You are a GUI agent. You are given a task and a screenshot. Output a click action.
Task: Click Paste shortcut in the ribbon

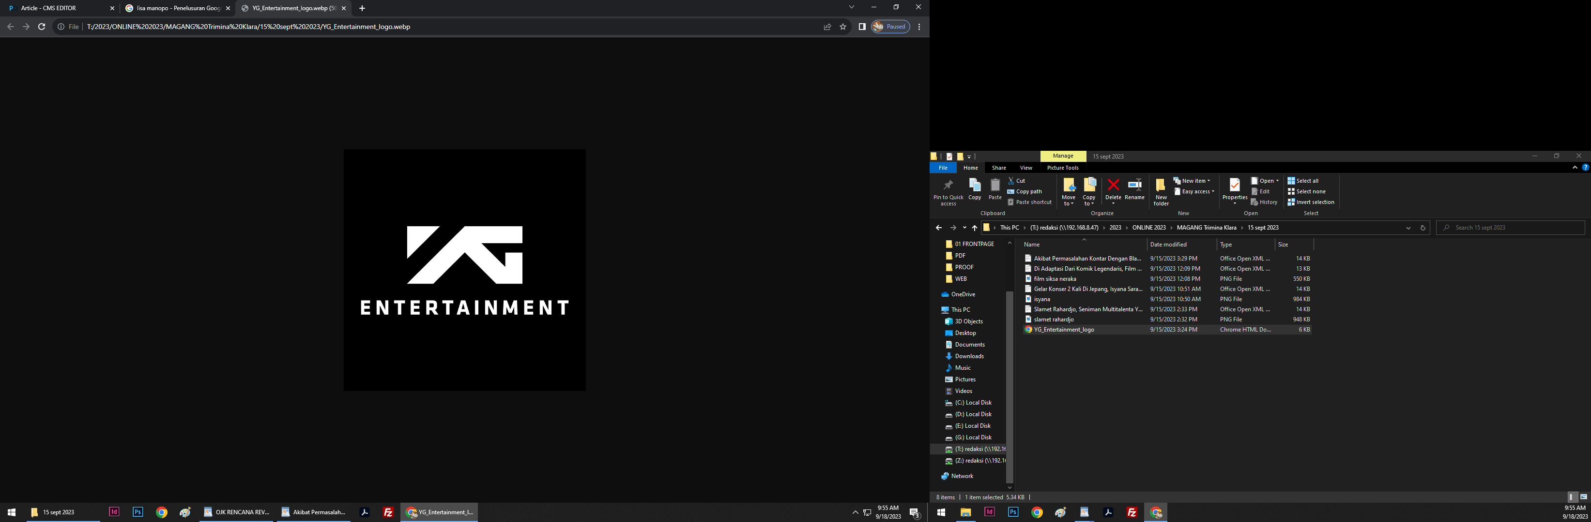coord(1029,202)
